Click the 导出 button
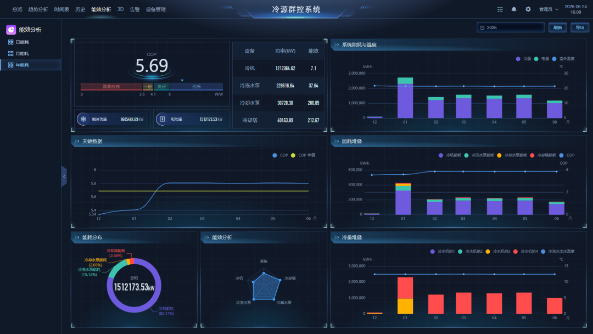This screenshot has width=593, height=334. (580, 27)
